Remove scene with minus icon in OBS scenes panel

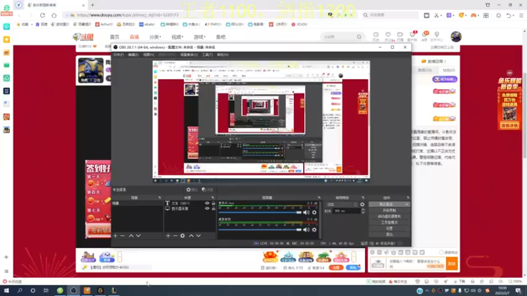click(x=123, y=236)
